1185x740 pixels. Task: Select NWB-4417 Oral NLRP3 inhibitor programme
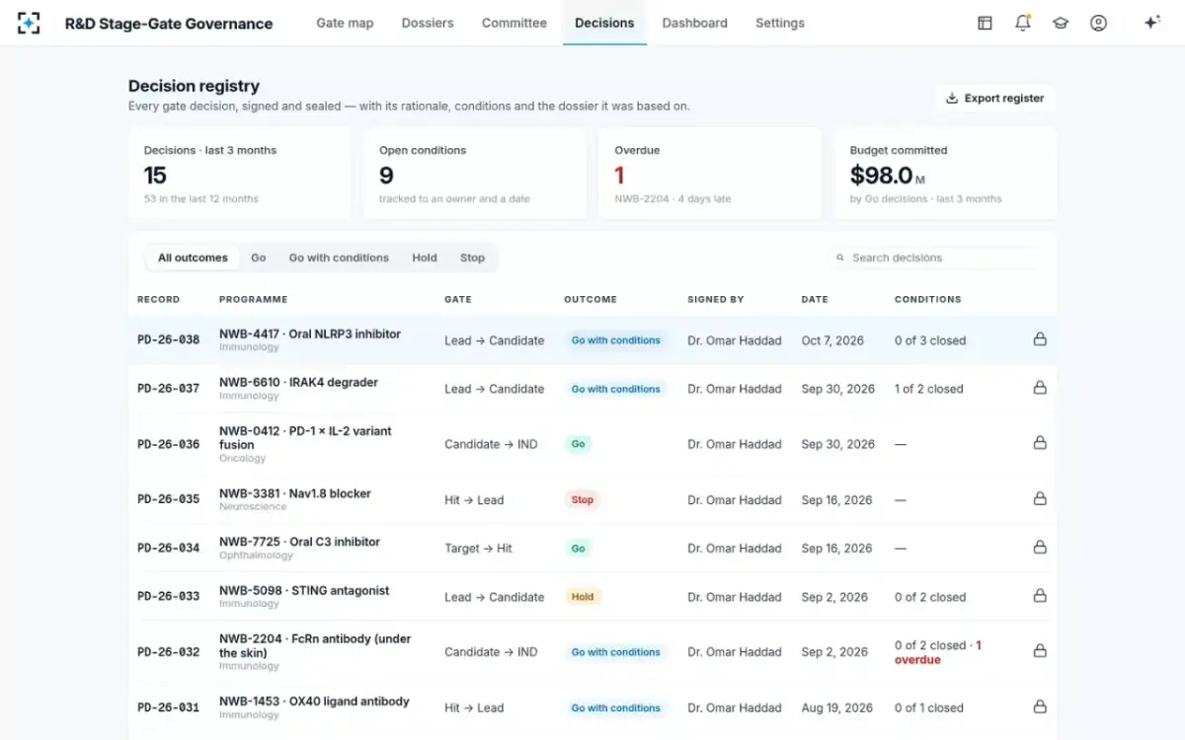(310, 334)
